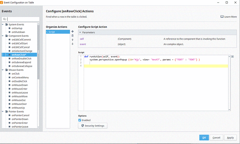This screenshot has height=144, width=240.
Task: Select the onMouseUp event
Action: [x=18, y=108]
